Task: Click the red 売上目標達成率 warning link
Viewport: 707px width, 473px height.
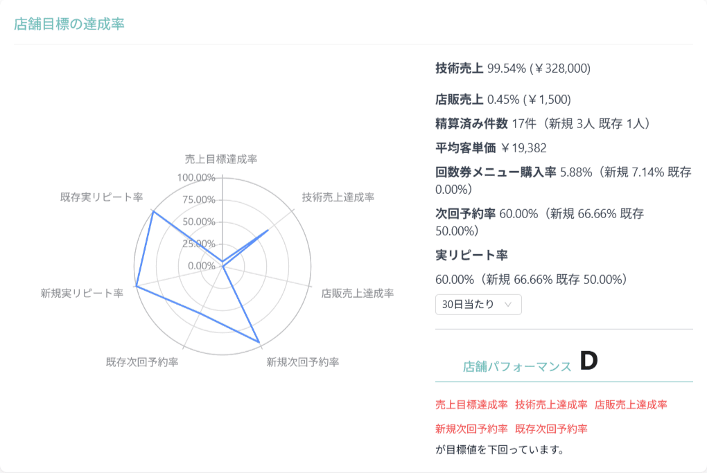Action: [471, 404]
